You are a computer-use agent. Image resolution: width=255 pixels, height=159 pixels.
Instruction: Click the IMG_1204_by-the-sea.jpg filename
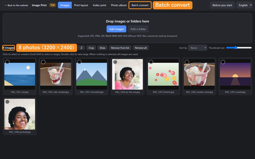click(127, 92)
